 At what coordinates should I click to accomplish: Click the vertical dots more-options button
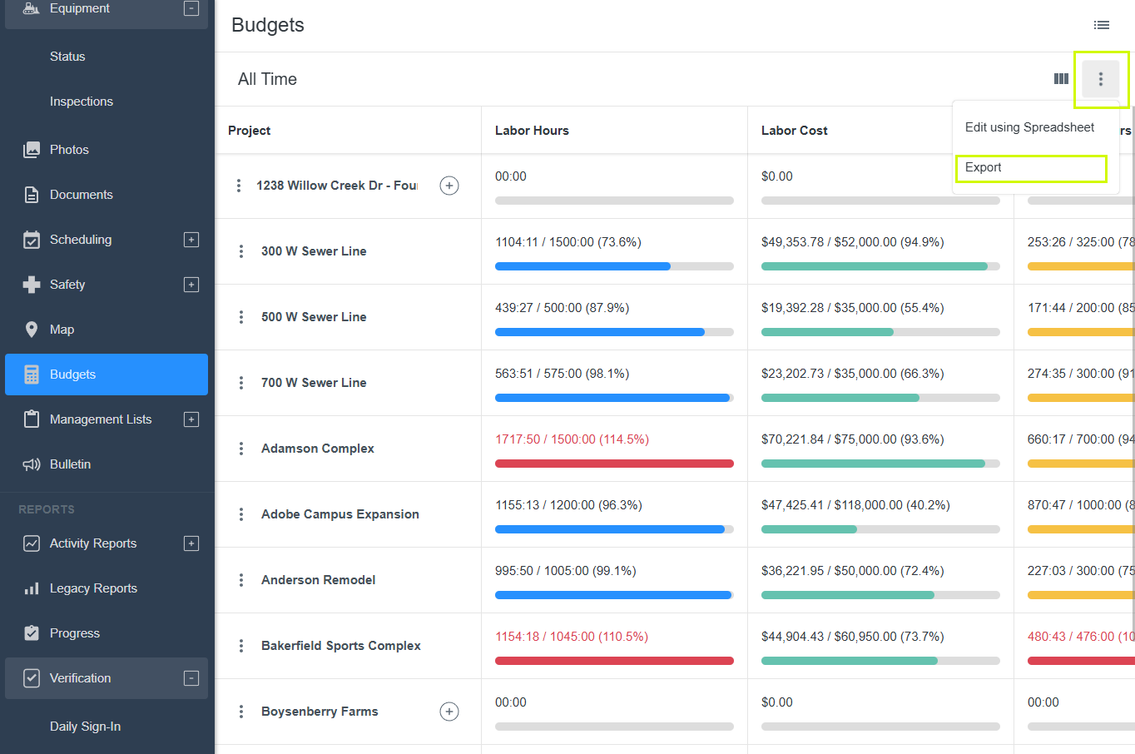[x=1101, y=79]
